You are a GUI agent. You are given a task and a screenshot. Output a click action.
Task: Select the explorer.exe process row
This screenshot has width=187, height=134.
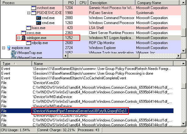[91, 48]
